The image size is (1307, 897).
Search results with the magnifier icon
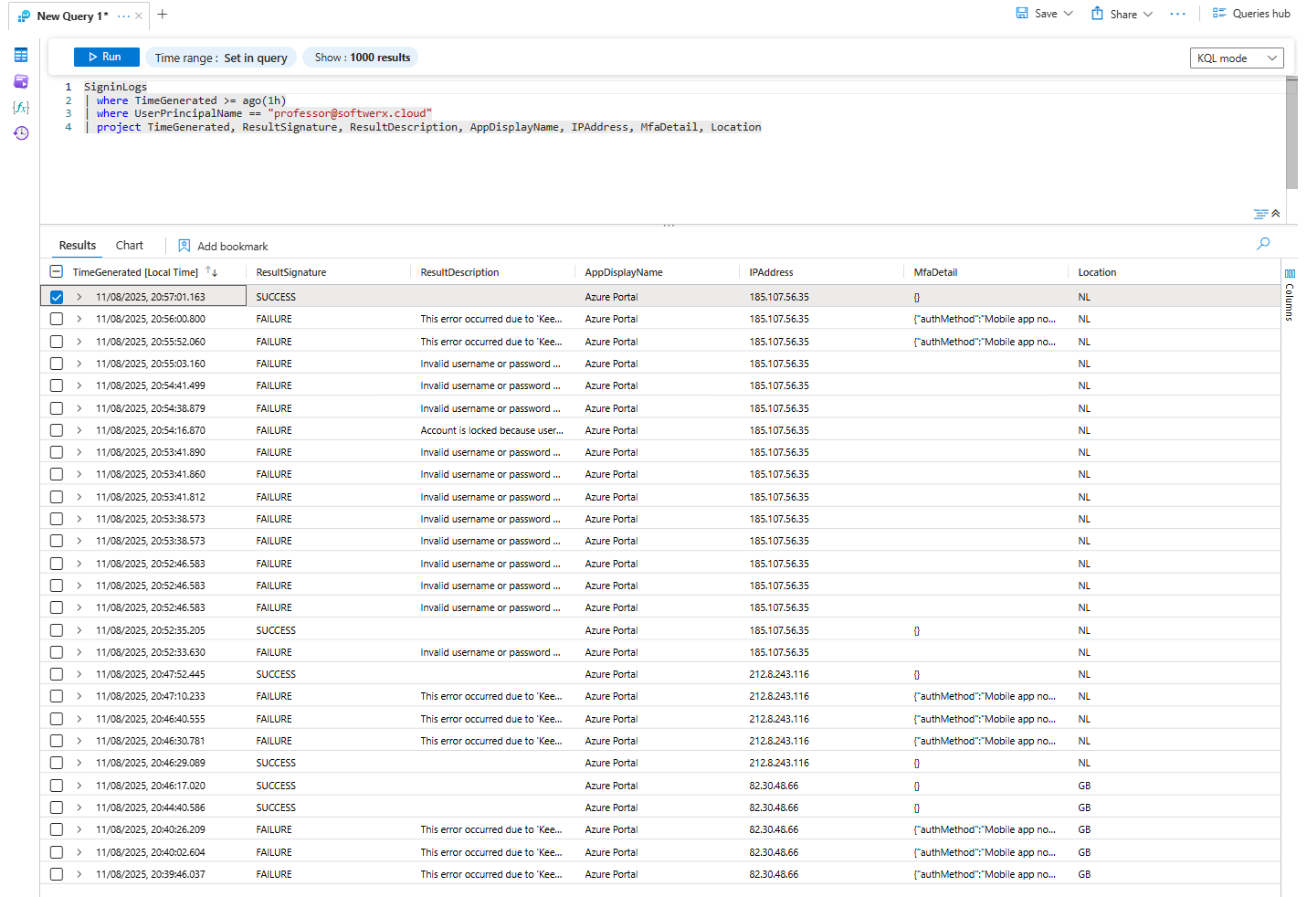[x=1263, y=244]
